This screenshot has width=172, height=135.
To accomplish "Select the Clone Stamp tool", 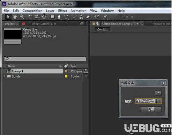I will (x=81, y=17).
